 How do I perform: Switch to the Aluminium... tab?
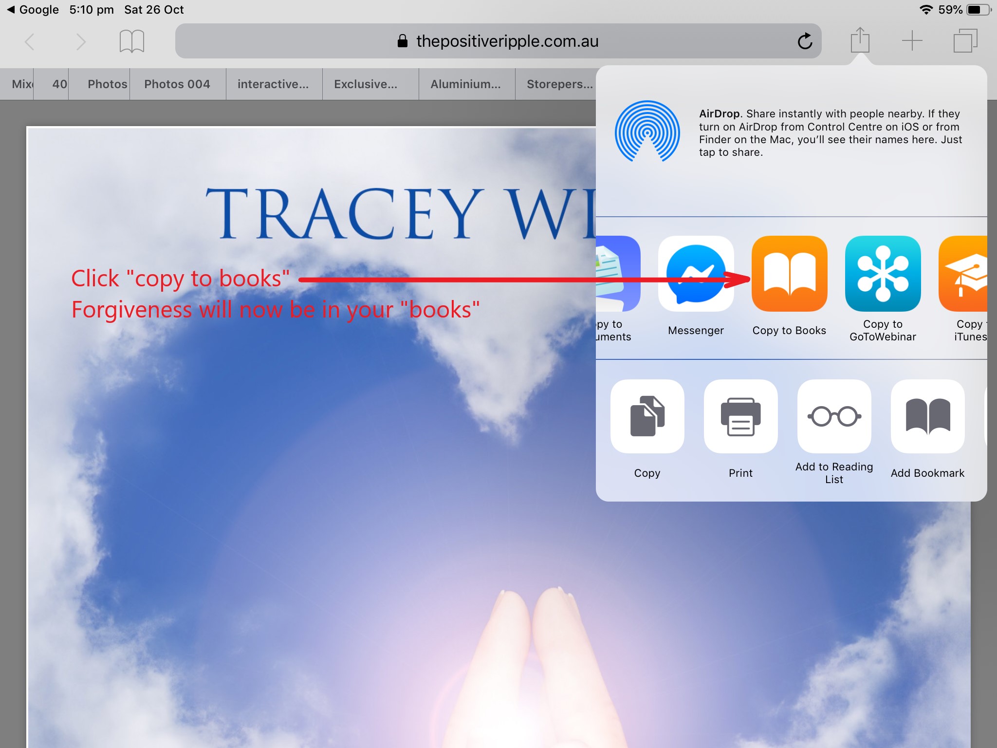point(465,84)
